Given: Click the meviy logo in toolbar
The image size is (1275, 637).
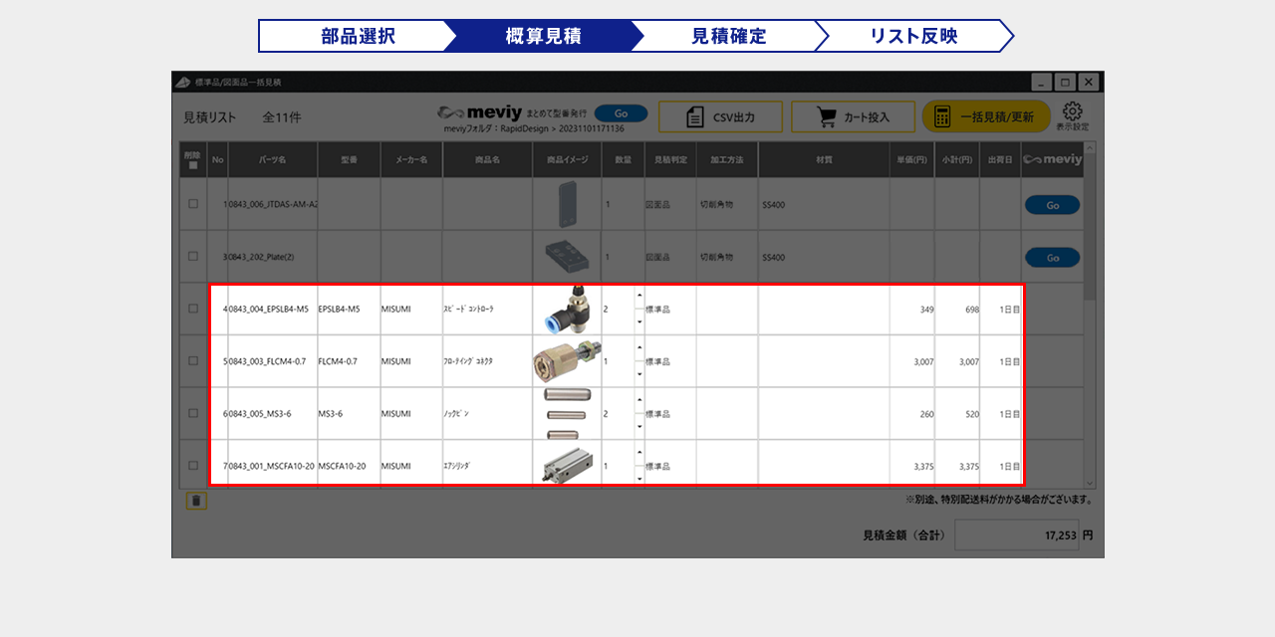Looking at the screenshot, I should [x=480, y=113].
